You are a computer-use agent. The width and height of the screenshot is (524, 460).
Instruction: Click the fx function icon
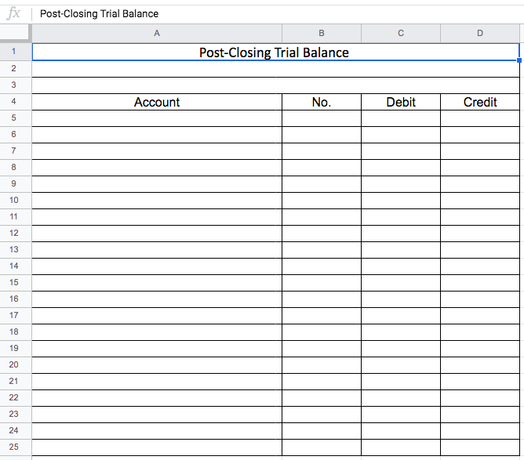tap(13, 13)
